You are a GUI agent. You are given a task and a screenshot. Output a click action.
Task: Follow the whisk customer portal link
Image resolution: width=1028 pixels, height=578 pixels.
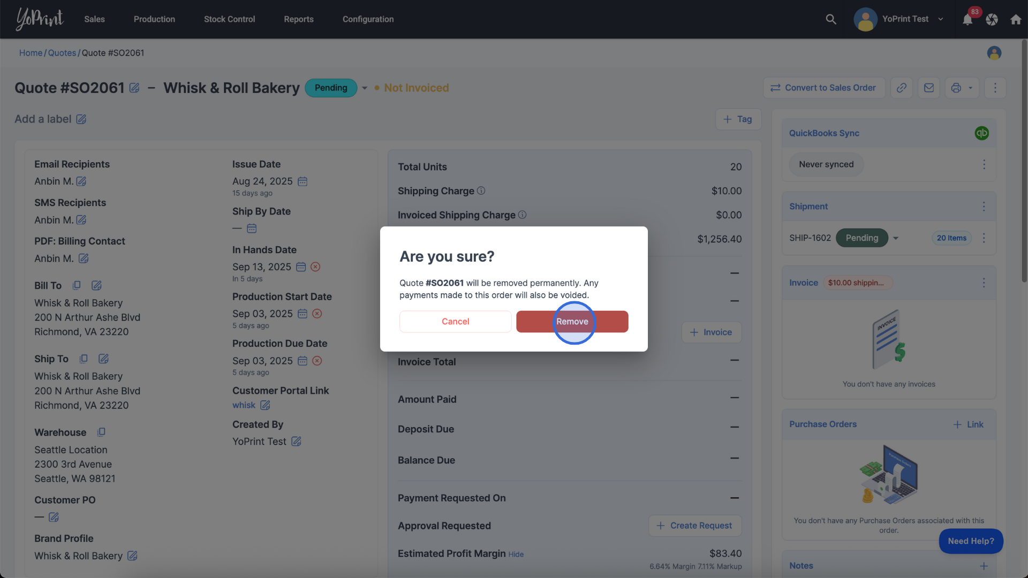[244, 405]
